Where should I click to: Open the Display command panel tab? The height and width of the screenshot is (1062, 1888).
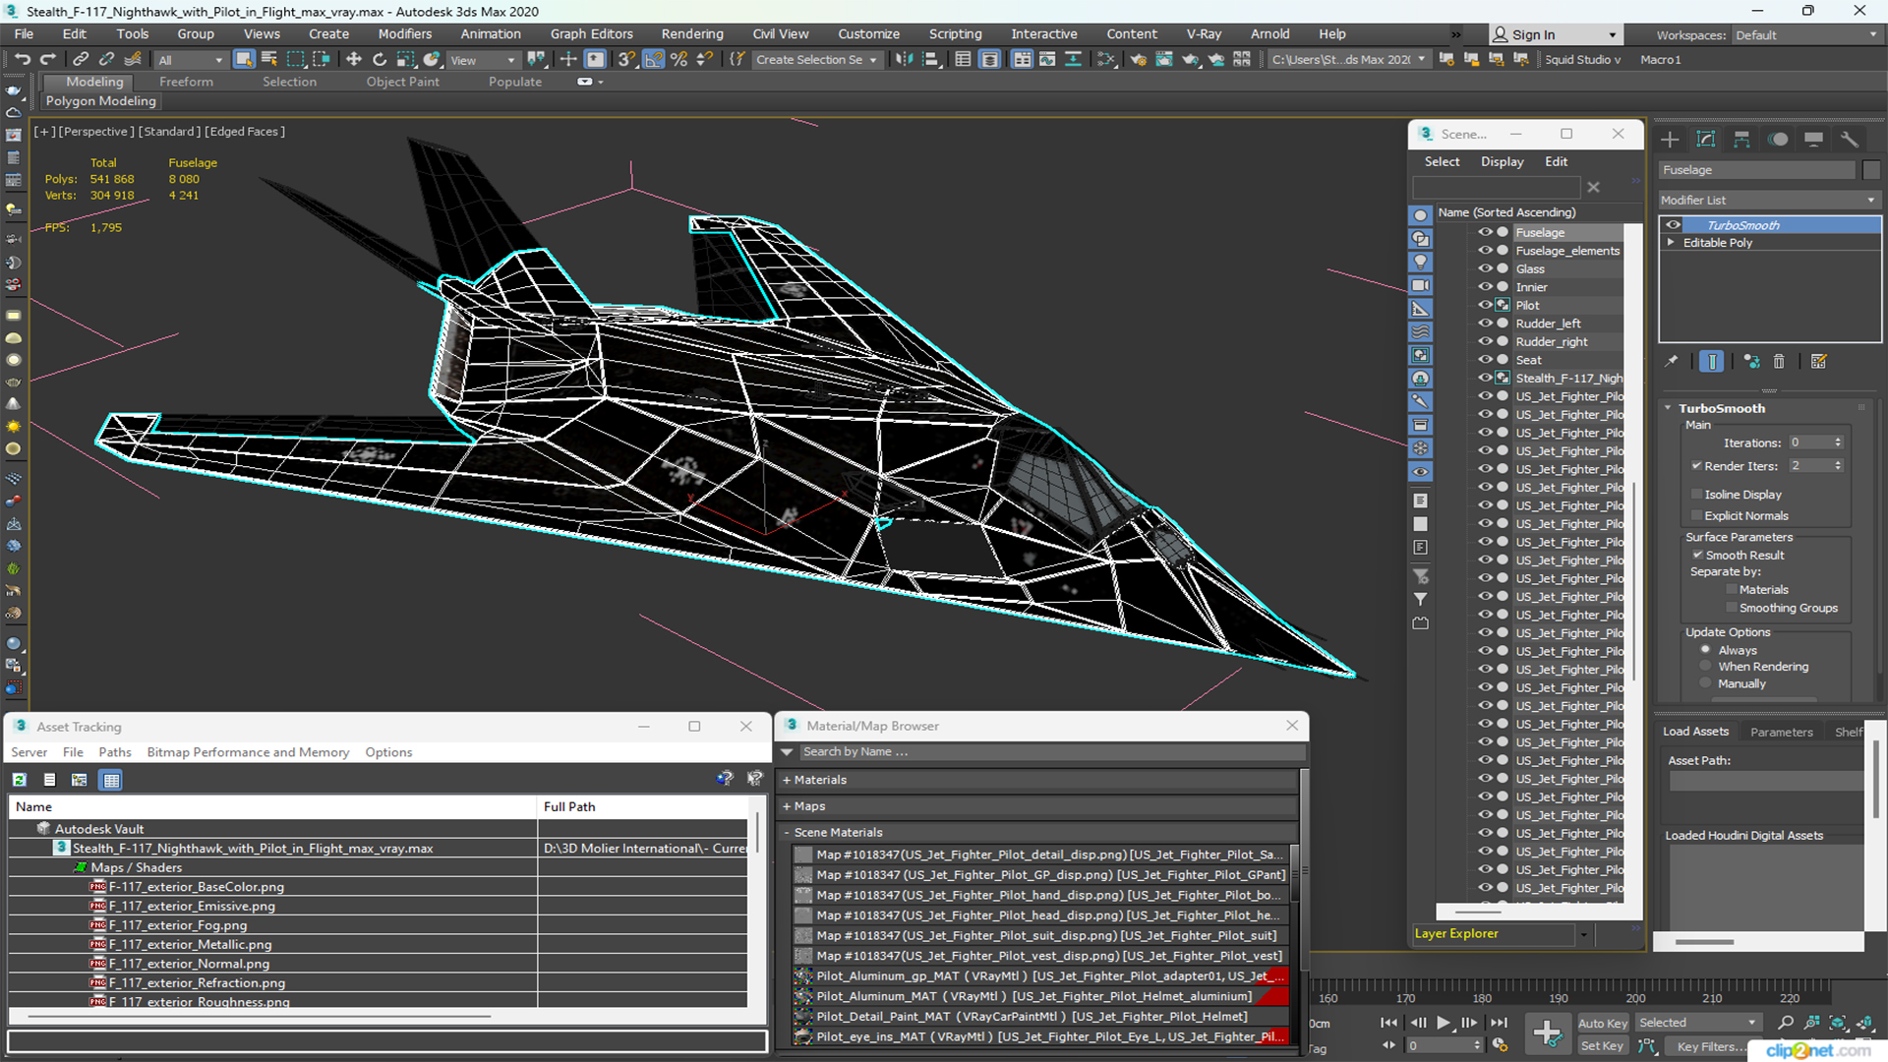[x=1814, y=140]
